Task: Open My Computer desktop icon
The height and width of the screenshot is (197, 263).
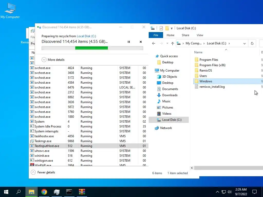Action: click(x=10, y=11)
